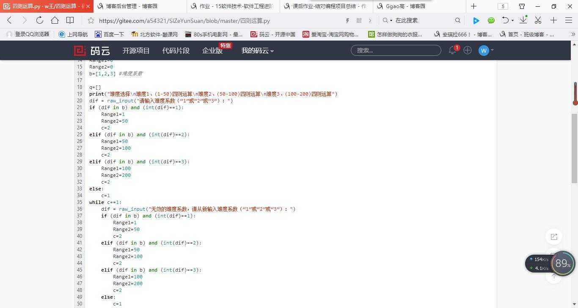578x308 pixels.
Task: Open the 企业版 menu item
Action: pos(212,51)
